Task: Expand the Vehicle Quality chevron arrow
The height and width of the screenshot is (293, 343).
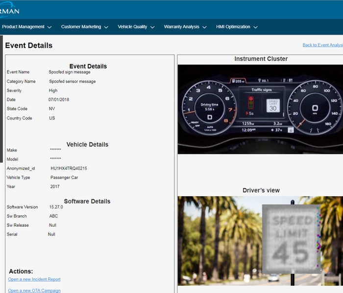Action: [x=152, y=27]
